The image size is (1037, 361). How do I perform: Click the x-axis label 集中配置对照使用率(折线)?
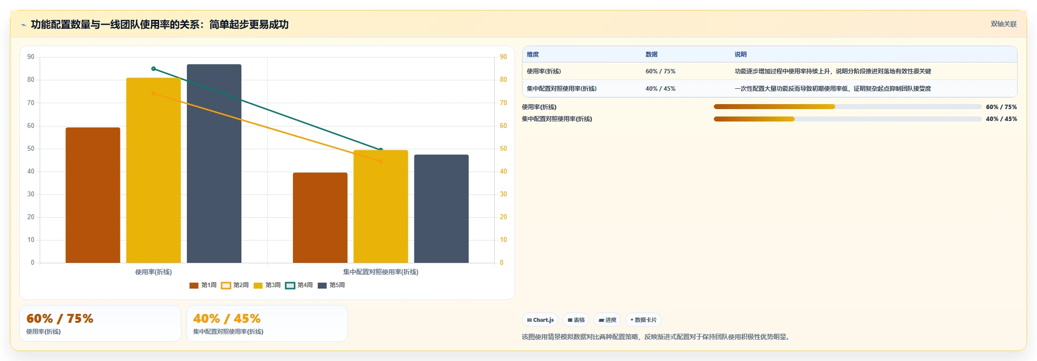381,272
